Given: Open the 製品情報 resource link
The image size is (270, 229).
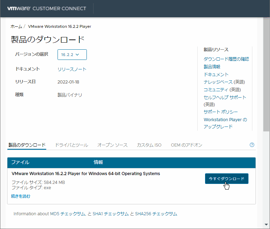Looking at the screenshot, I should click(212, 67).
